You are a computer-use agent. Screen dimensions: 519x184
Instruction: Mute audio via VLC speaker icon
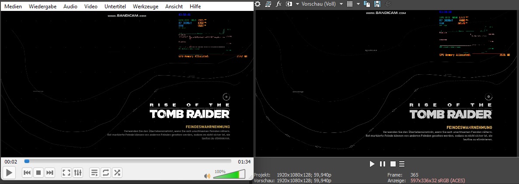coord(207,176)
